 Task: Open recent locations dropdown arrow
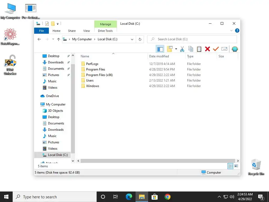(x=53, y=39)
